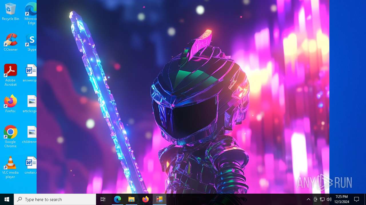This screenshot has height=205, width=366.
Task: Open the Recycle Bin desktop icon
Action: [11, 12]
